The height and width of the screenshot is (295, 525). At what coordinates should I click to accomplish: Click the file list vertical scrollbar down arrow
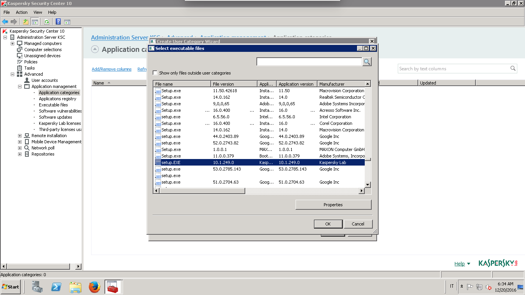pyautogui.click(x=368, y=185)
